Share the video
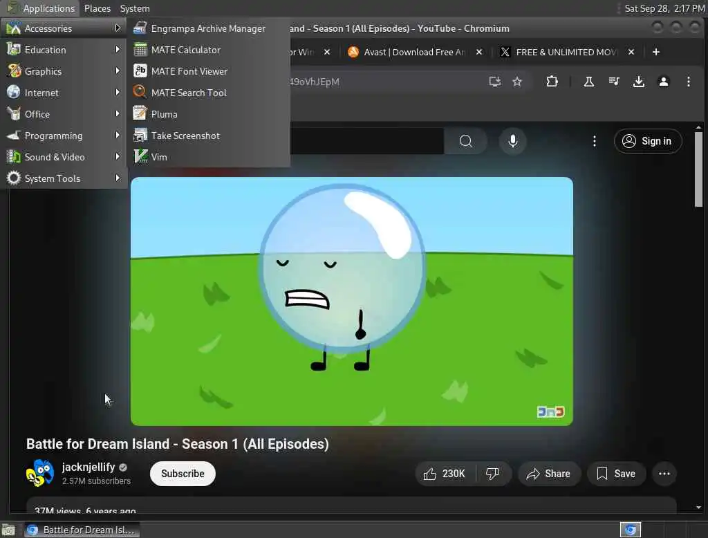 [x=548, y=474]
